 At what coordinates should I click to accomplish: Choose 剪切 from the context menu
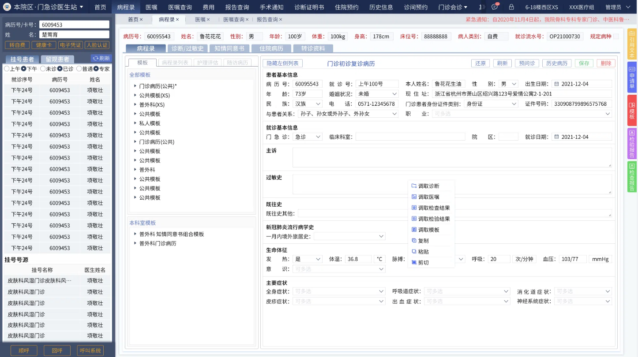point(431,263)
